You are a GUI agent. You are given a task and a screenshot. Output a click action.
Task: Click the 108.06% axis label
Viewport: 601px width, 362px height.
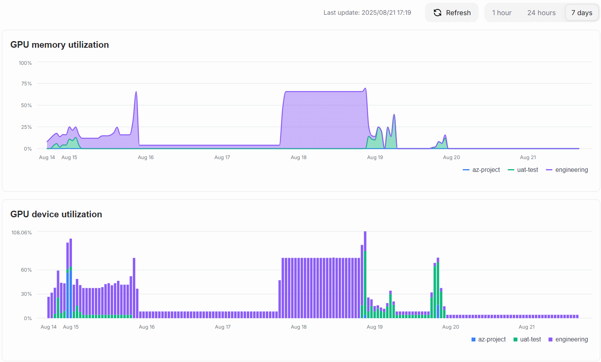coord(21,232)
